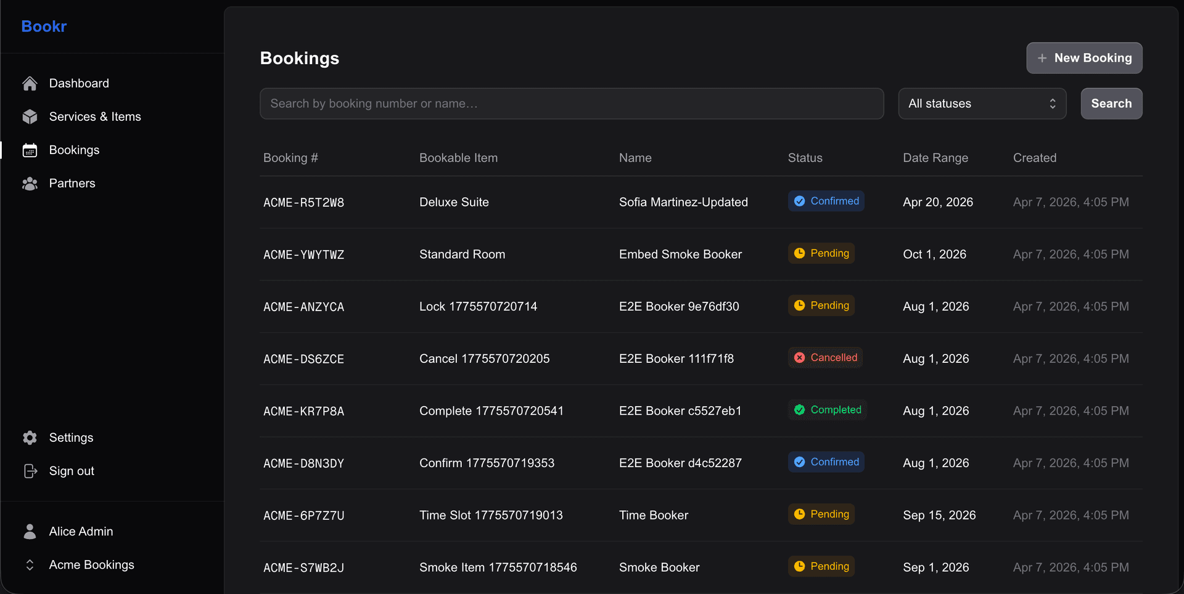Image resolution: width=1184 pixels, height=594 pixels.
Task: Click the Pending badge on the Standard Room booking
Action: [x=821, y=253]
